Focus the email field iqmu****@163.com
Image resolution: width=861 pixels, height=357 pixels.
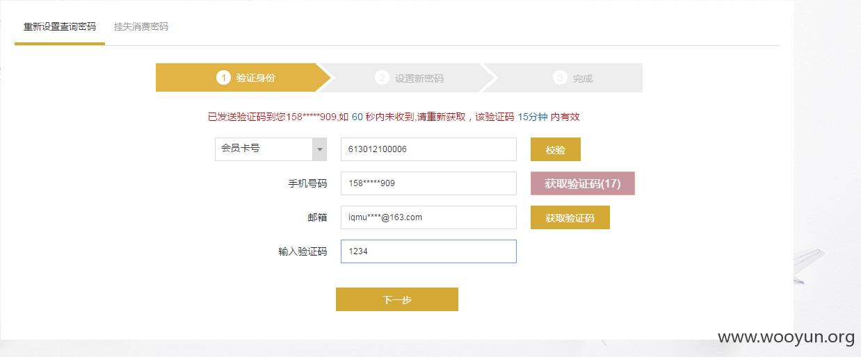(428, 217)
